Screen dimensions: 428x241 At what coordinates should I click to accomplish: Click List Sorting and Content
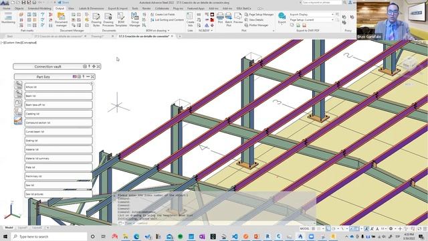167,20
